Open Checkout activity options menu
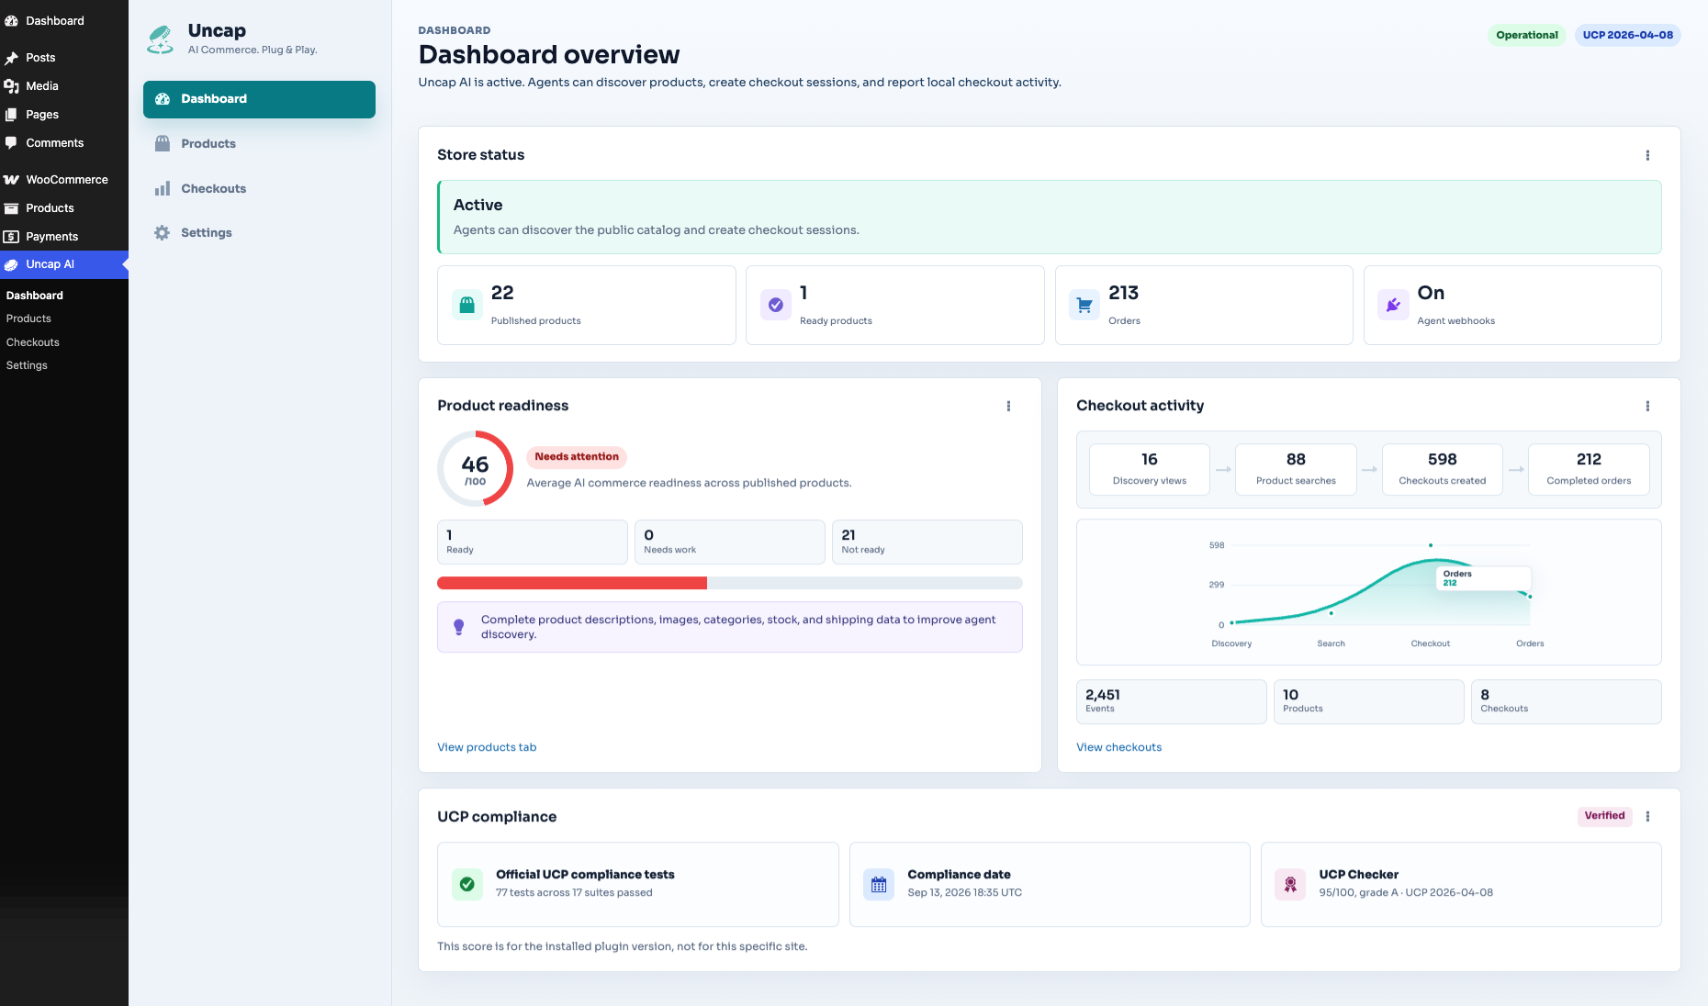This screenshot has width=1708, height=1006. point(1647,406)
